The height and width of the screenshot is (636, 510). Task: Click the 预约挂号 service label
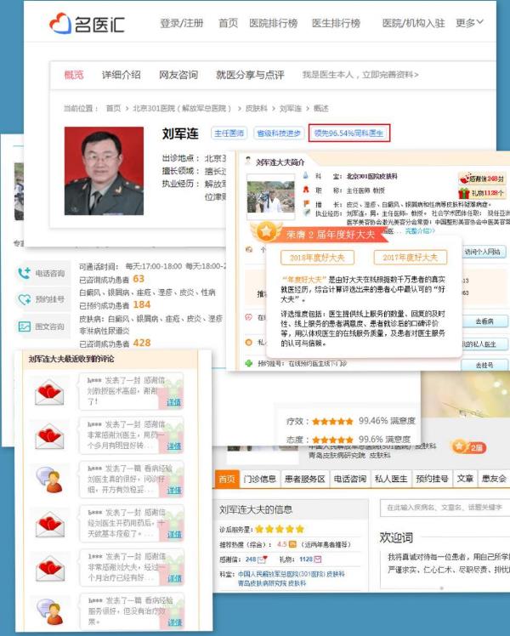click(x=50, y=299)
